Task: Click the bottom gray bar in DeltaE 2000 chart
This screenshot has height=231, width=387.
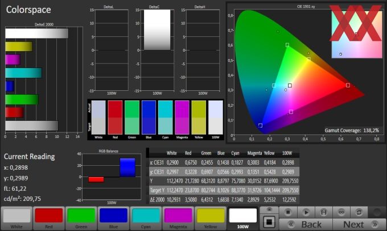Action: tap(32, 125)
